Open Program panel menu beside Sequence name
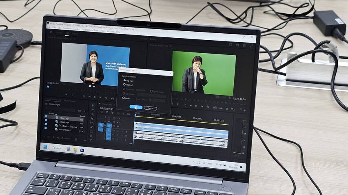The image size is (348, 195). 171,46
